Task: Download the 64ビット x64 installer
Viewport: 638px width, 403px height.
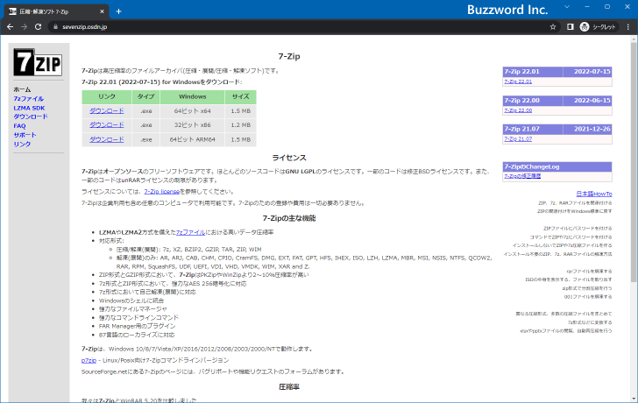Action: tap(107, 111)
